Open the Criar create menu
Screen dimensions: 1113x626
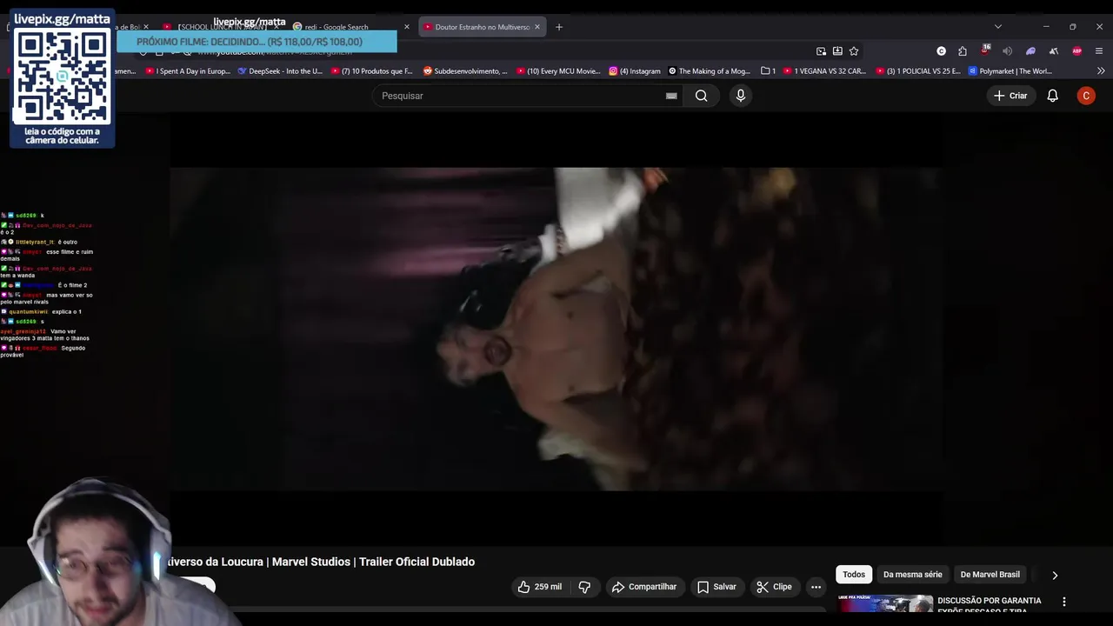(x=1010, y=96)
